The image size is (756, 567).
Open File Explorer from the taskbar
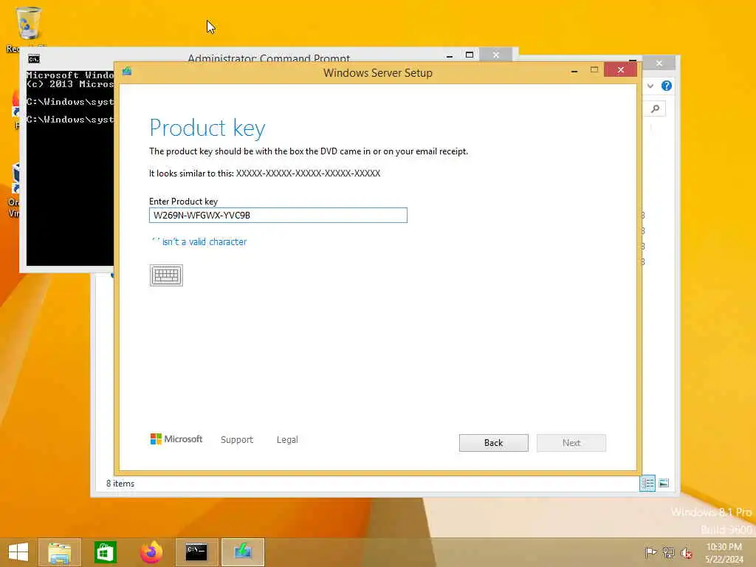[x=59, y=552]
